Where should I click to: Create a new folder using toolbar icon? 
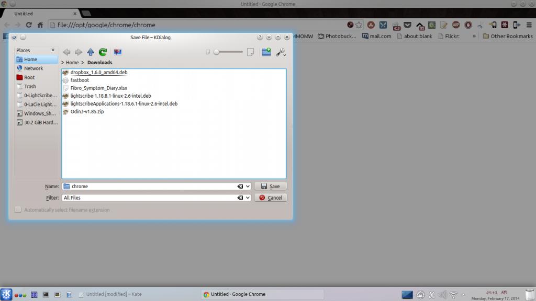pos(266,52)
